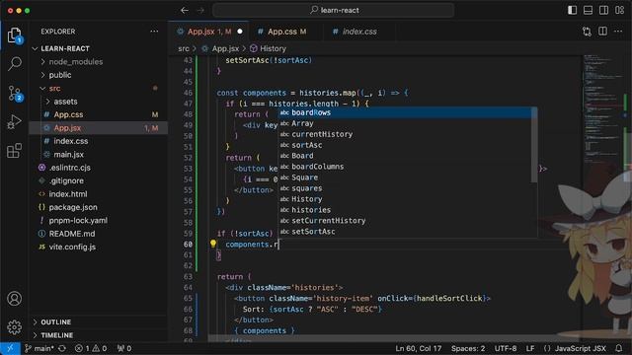Open the remote window status icon

10,348
